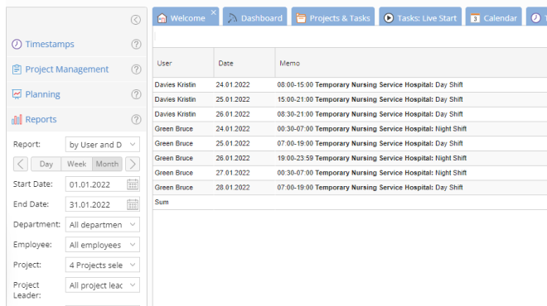This screenshot has height=306, width=547.
Task: Open the Project dropdown
Action: tap(103, 265)
